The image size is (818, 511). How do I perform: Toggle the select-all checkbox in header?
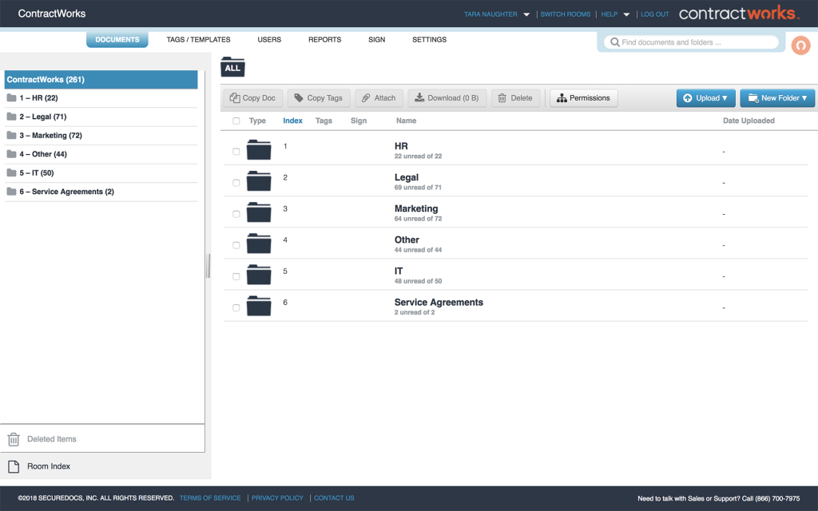click(236, 121)
